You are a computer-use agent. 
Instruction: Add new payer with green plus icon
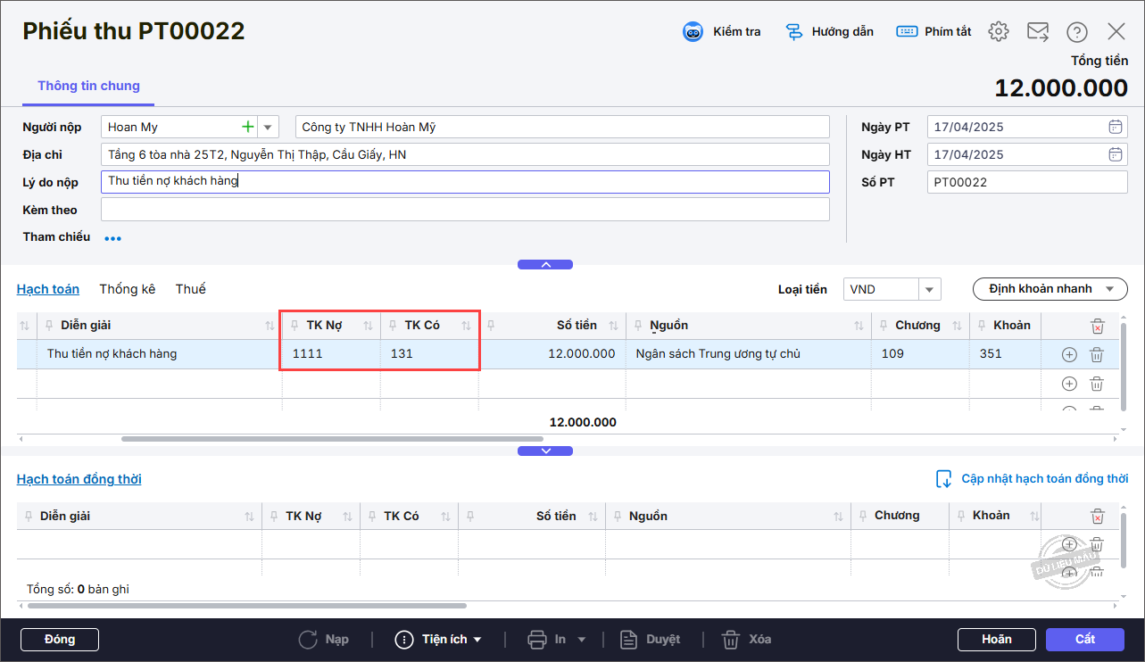[247, 127]
